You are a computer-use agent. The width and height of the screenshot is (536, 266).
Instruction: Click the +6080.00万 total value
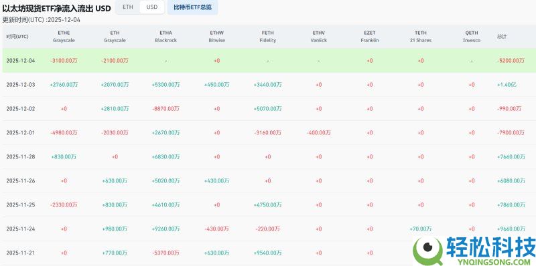coord(511,180)
